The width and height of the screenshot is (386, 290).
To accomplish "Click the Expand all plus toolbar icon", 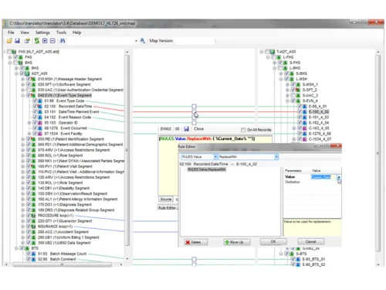I will pos(45,41).
